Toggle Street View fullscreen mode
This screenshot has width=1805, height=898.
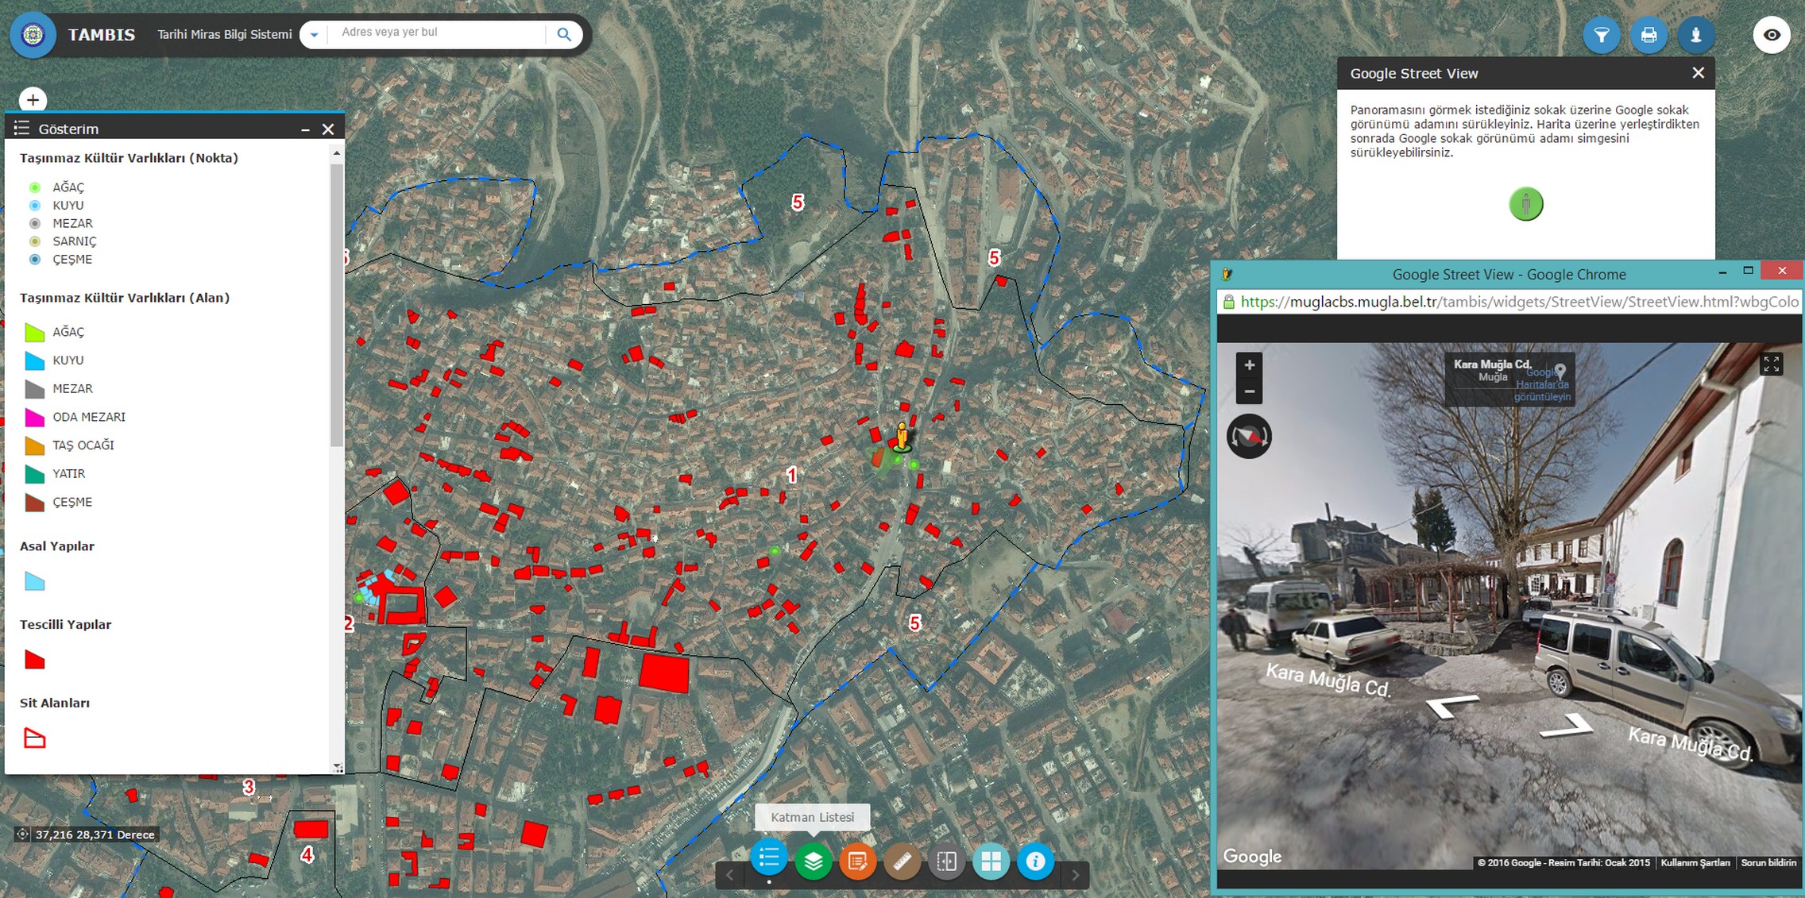point(1771,364)
